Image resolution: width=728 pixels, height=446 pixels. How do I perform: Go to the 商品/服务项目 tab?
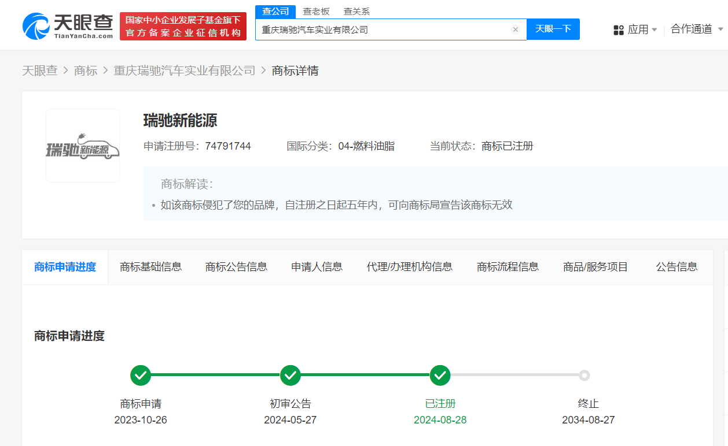click(x=595, y=267)
